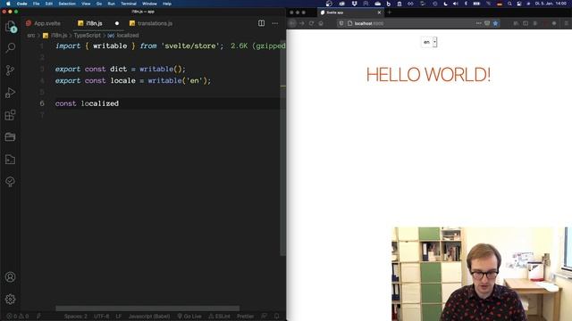Open the errors and warnings status item
This screenshot has width=572, height=321.
[x=18, y=317]
